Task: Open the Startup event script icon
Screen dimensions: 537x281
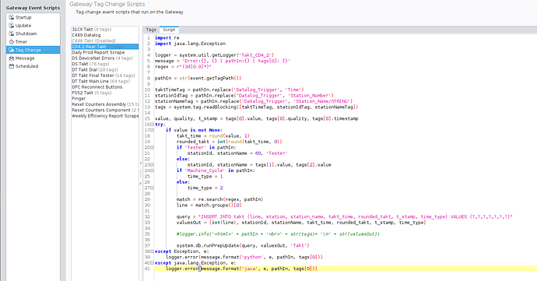Action: pos(12,17)
